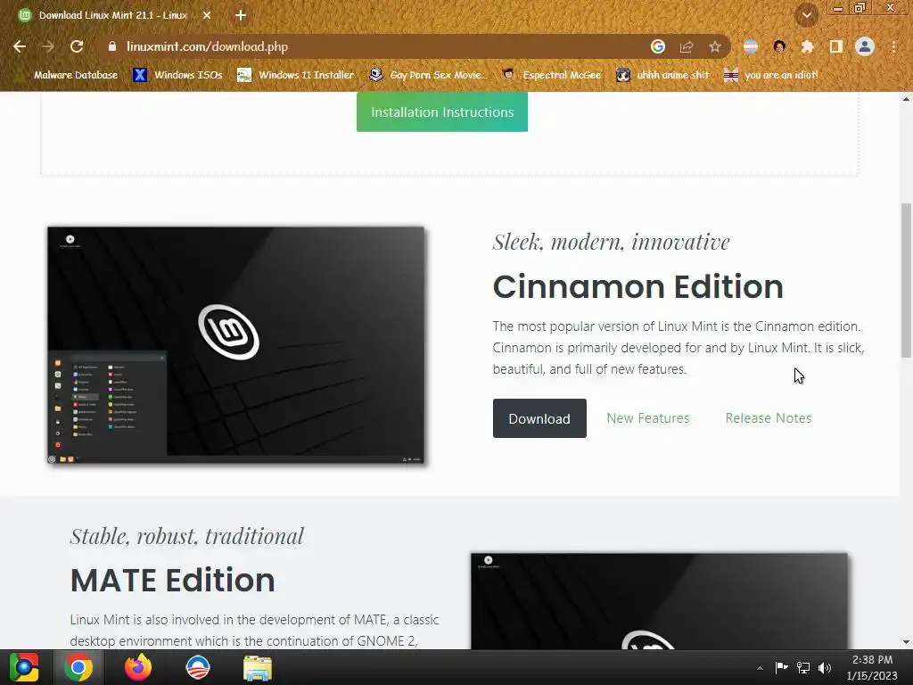Open the Google icon in address bar
The image size is (913, 685).
657,46
